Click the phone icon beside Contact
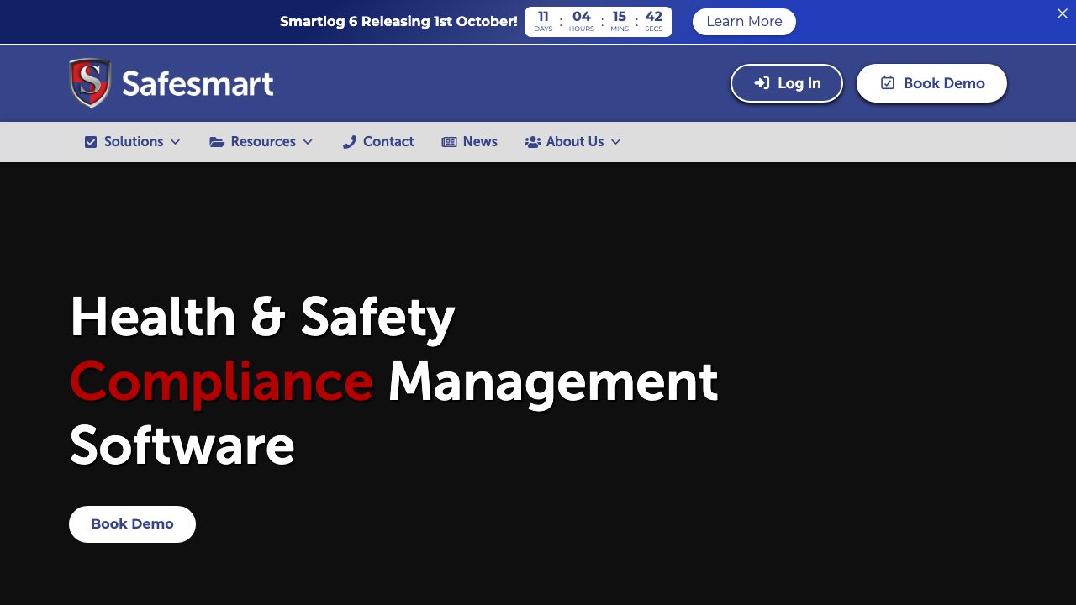 pyautogui.click(x=350, y=142)
